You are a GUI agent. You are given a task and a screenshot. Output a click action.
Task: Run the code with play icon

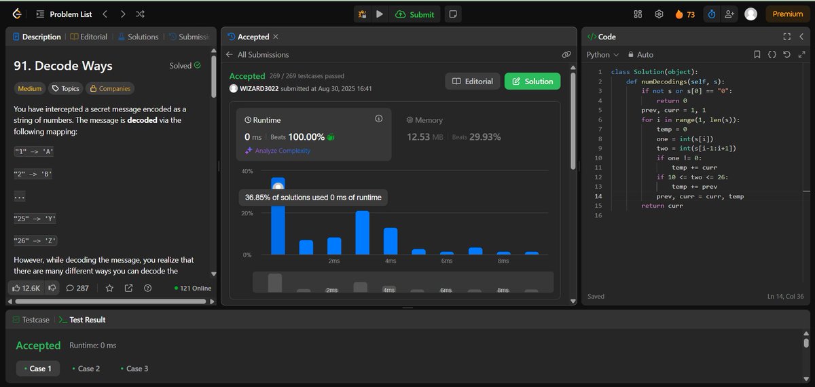[x=380, y=14]
